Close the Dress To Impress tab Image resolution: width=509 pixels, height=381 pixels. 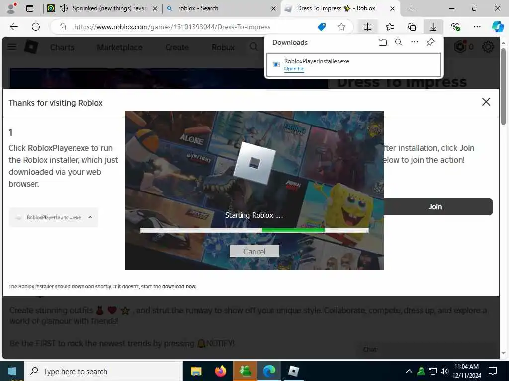tap(392, 9)
